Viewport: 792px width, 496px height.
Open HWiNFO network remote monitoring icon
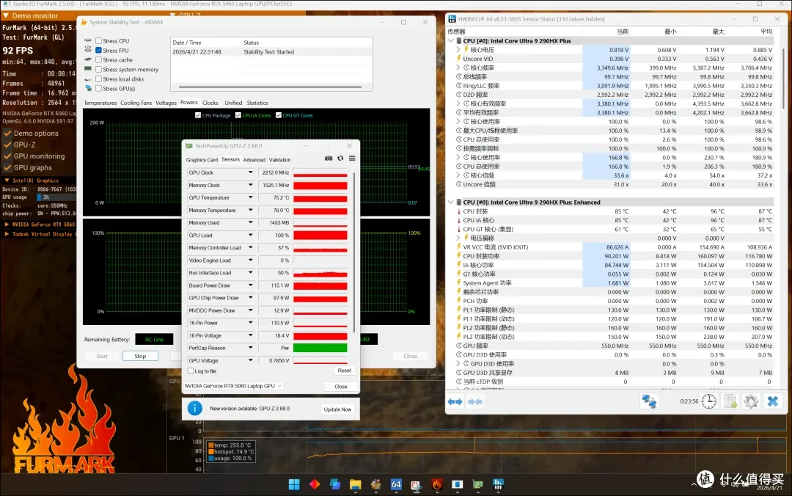(x=649, y=401)
